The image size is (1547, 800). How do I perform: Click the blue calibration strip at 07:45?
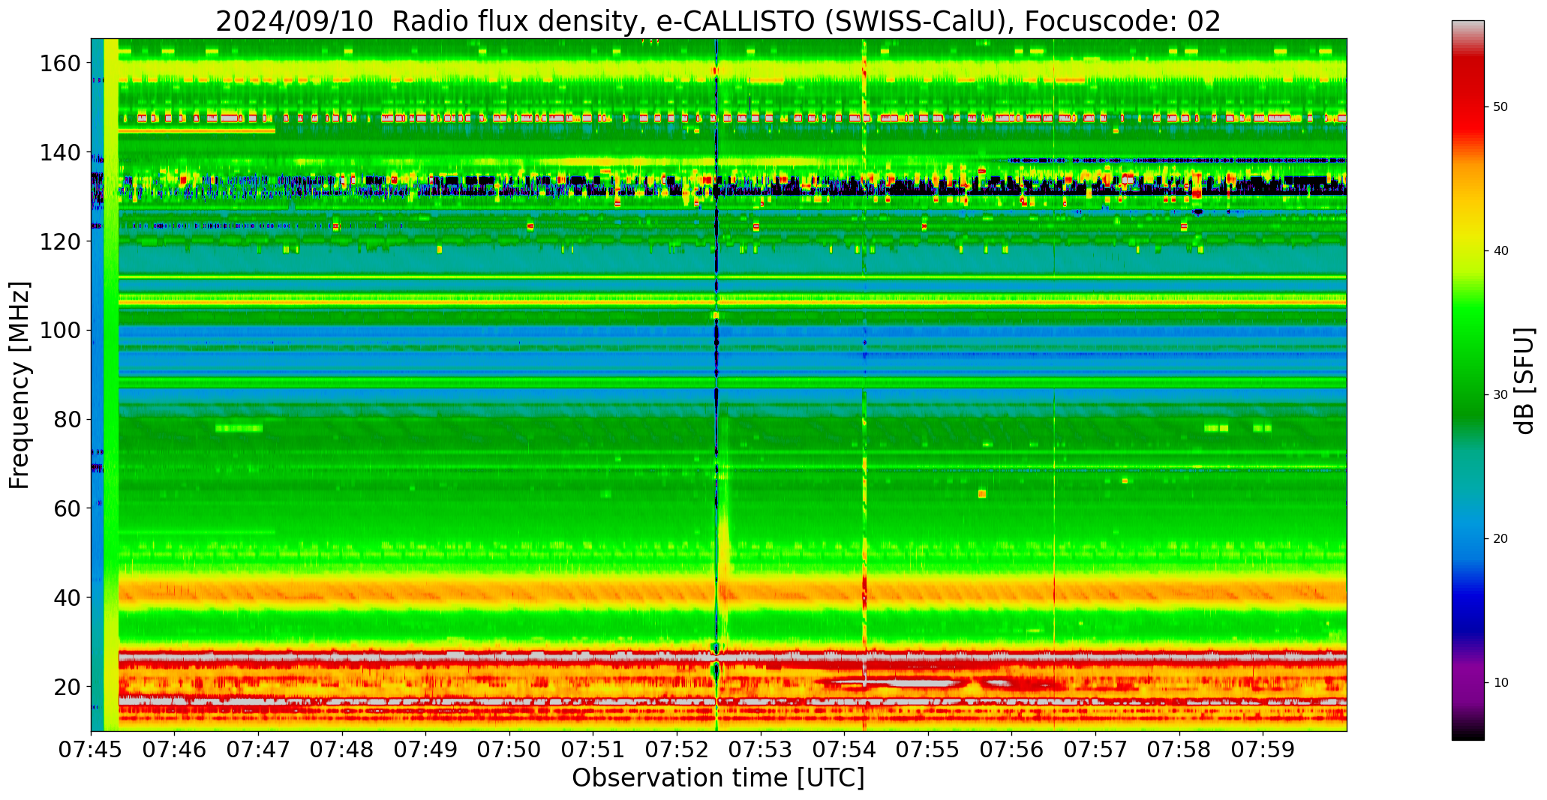tap(98, 385)
